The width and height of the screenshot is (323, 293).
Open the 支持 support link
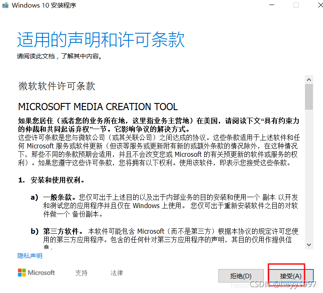coord(81,273)
